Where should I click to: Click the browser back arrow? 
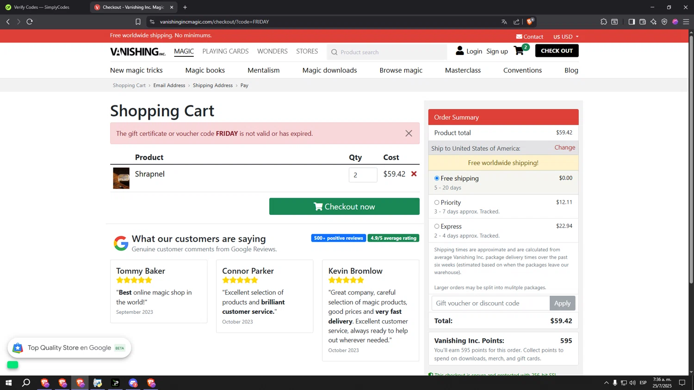pos(8,22)
